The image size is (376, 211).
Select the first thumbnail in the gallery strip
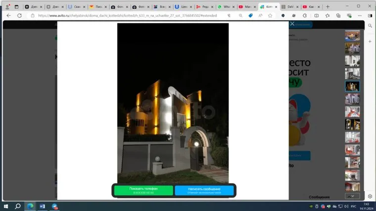(x=352, y=36)
